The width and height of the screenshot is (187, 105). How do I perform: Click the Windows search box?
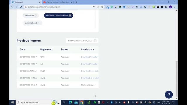[38, 102]
